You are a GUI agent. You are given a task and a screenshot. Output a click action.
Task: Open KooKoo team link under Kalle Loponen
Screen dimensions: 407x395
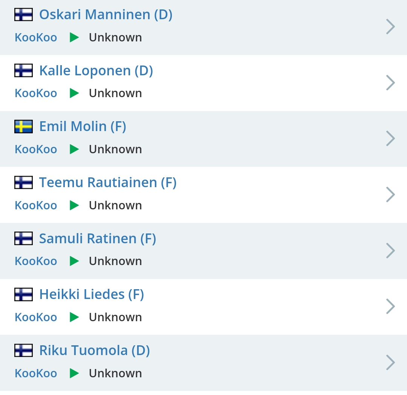click(36, 93)
